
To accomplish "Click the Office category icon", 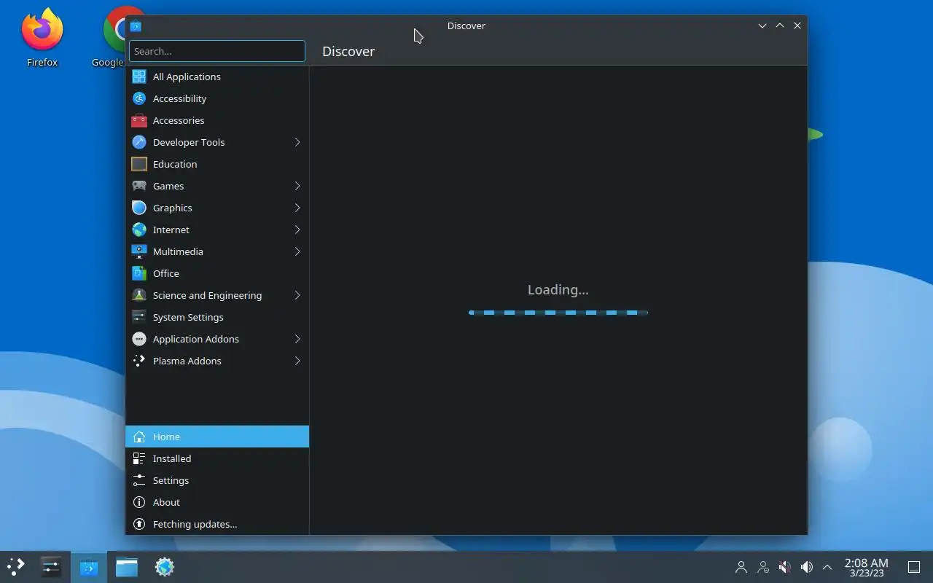I will click(139, 273).
